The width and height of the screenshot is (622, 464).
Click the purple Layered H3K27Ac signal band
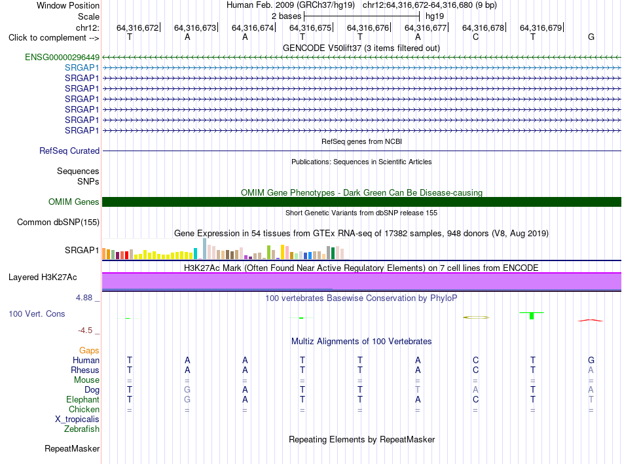(361, 281)
